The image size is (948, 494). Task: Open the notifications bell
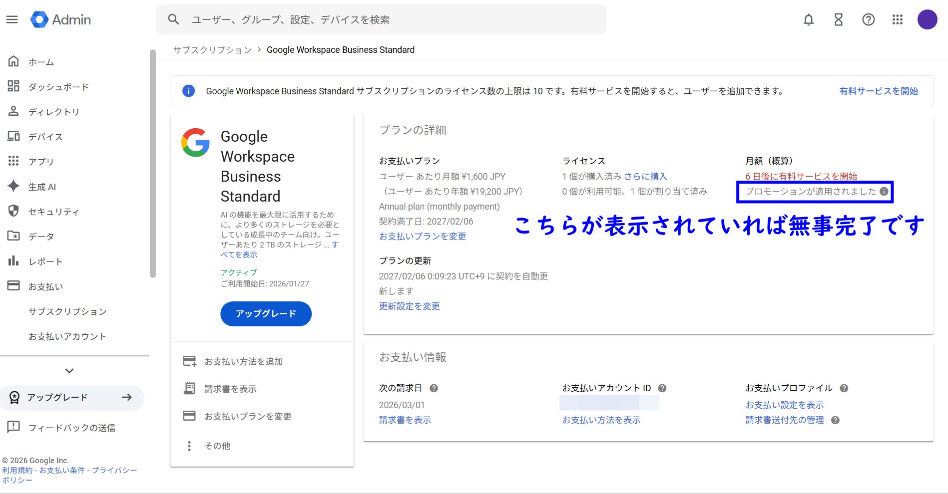point(808,19)
